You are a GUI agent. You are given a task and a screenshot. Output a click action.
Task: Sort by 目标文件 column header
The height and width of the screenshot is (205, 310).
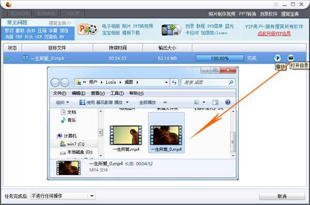click(57, 48)
